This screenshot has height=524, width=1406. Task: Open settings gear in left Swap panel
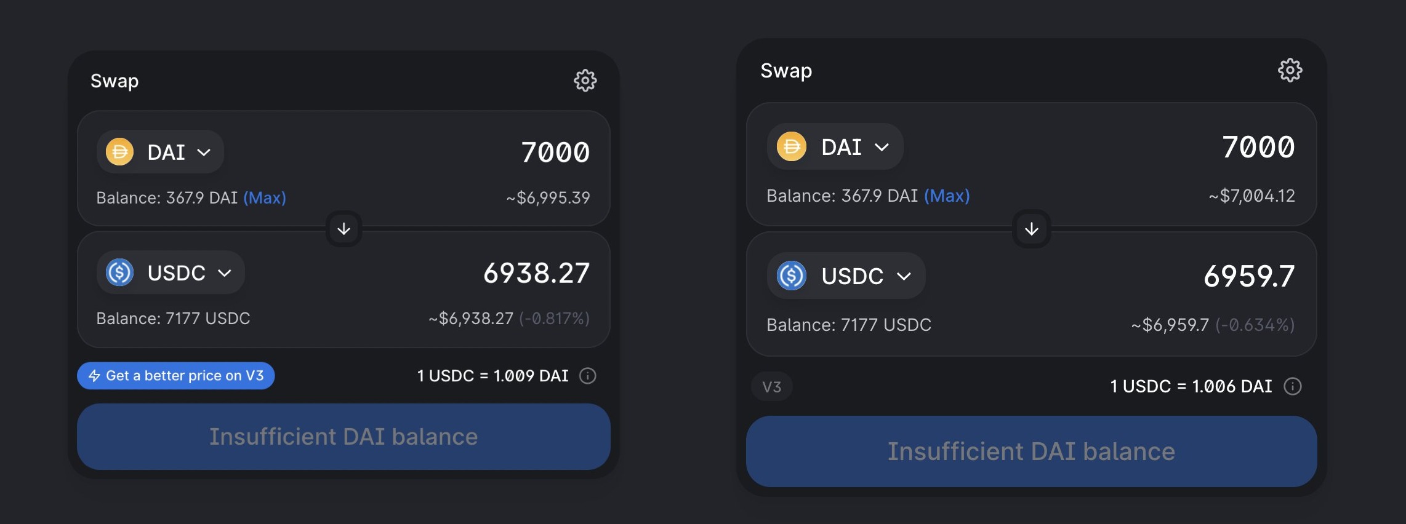tap(585, 81)
